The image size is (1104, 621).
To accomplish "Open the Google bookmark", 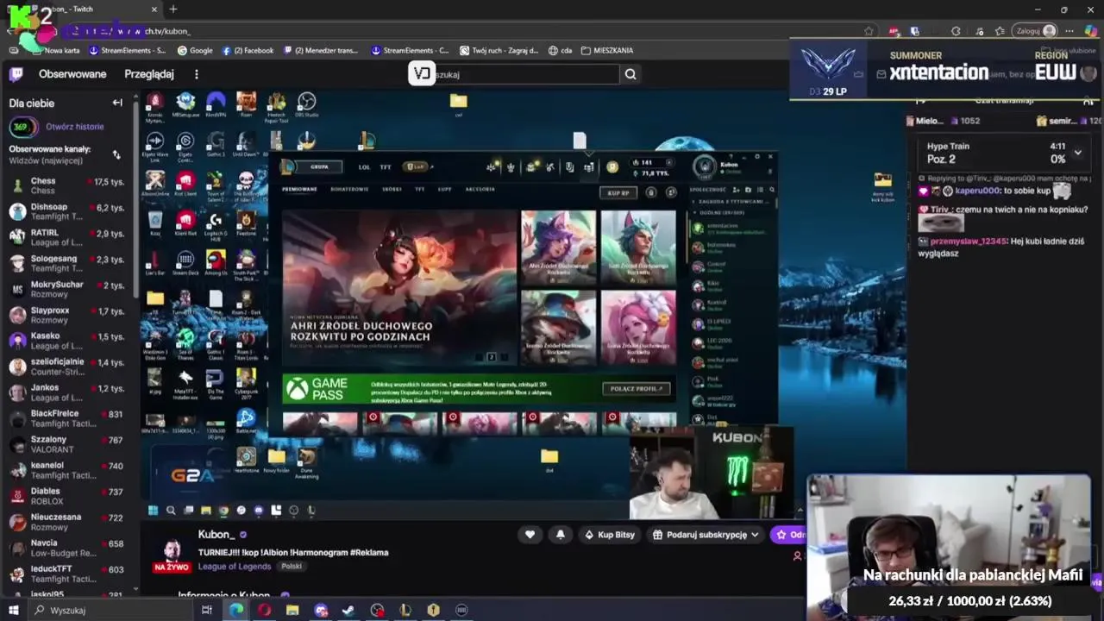I will (x=194, y=51).
